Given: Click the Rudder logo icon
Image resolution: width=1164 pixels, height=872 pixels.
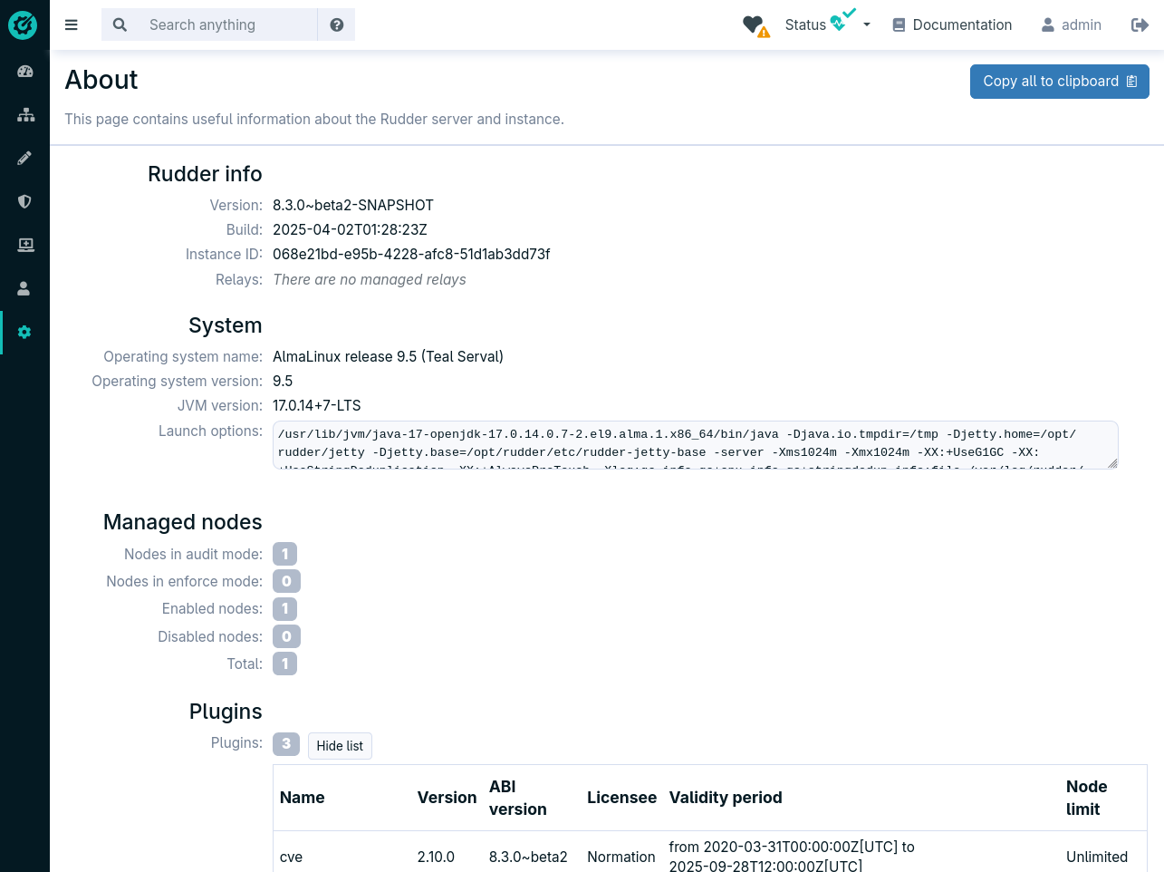Looking at the screenshot, I should pyautogui.click(x=24, y=24).
